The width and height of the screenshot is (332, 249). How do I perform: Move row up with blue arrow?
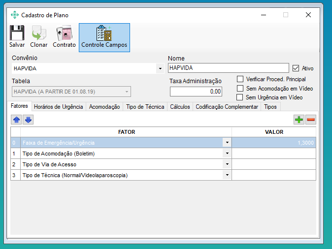16,120
